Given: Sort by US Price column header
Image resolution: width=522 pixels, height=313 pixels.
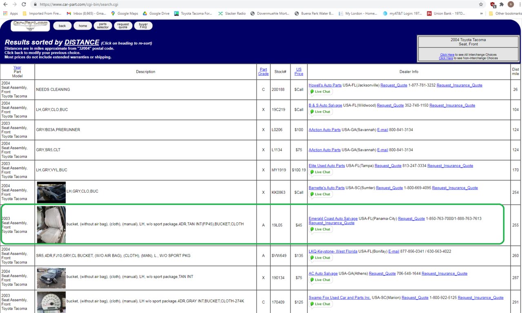Looking at the screenshot, I should [x=299, y=72].
